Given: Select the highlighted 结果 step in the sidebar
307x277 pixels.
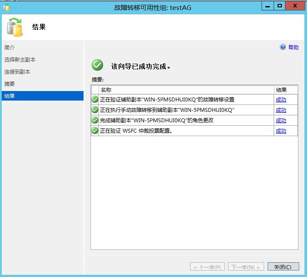Looking at the screenshot, I should pos(42,96).
